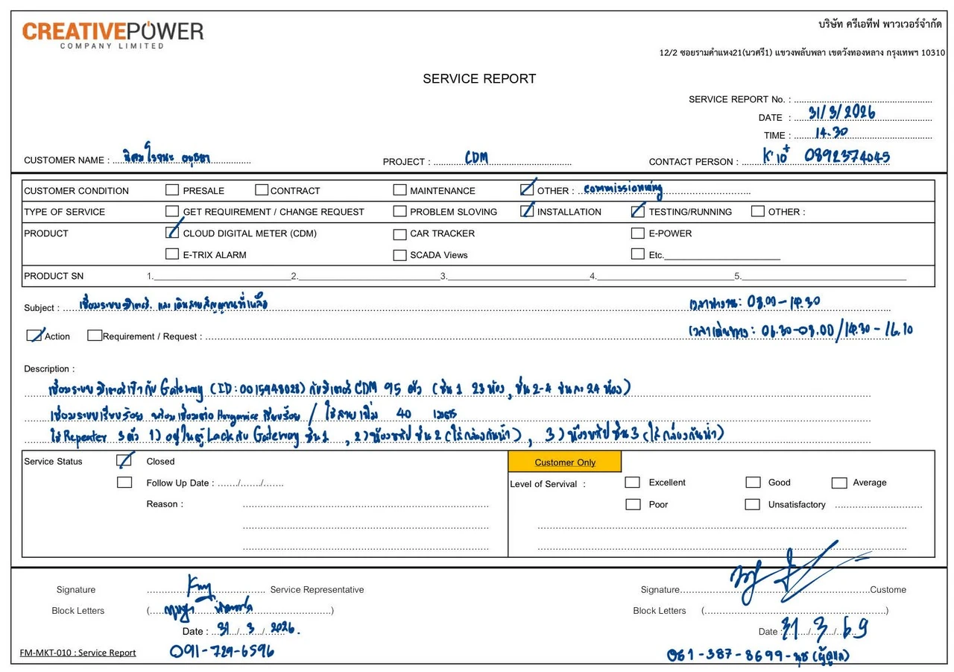Click the TIME field showing 14.30

862,134
